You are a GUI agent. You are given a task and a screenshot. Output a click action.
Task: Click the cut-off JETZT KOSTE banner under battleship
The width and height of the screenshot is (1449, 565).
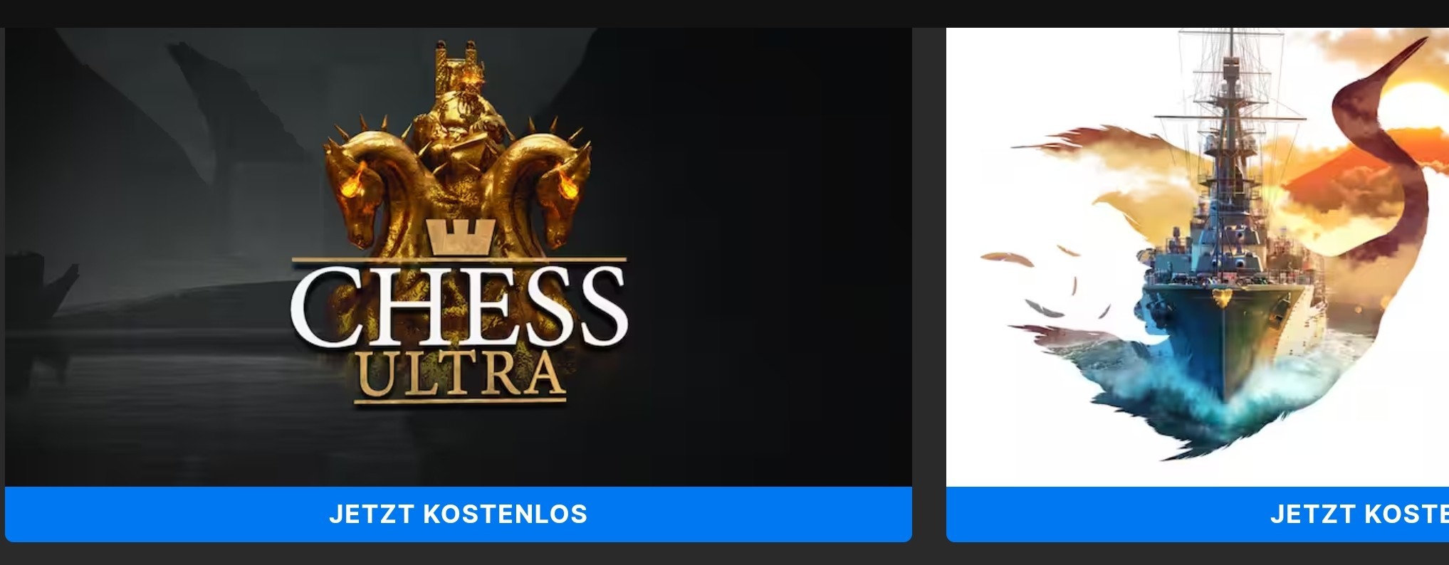(1198, 514)
